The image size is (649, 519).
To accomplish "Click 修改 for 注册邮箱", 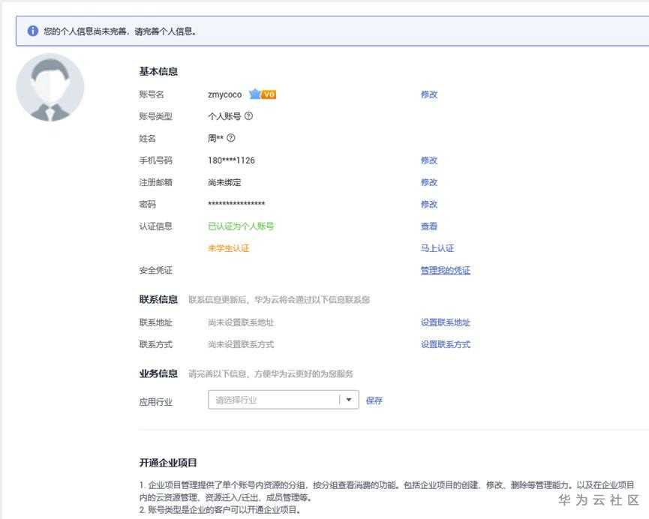I will [429, 182].
